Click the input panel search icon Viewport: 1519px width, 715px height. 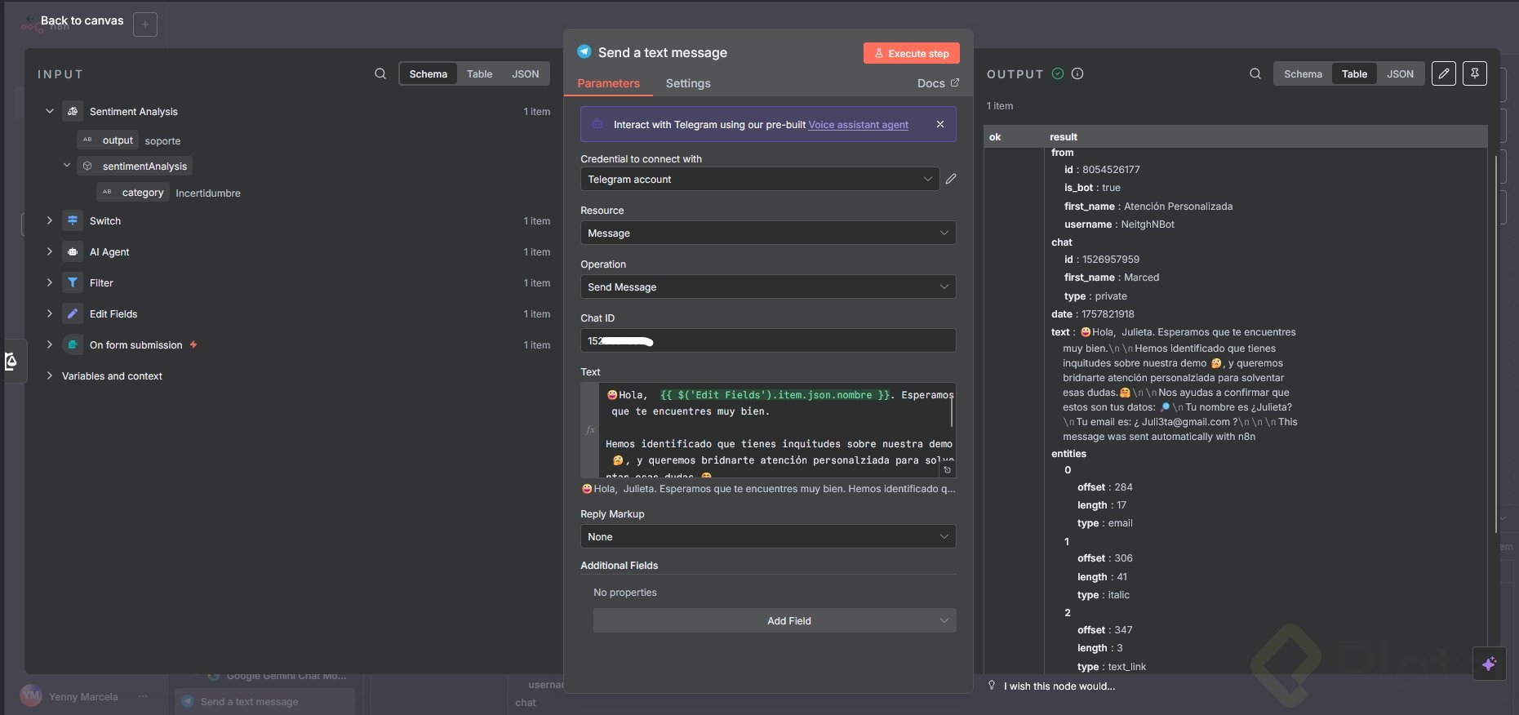pyautogui.click(x=380, y=73)
